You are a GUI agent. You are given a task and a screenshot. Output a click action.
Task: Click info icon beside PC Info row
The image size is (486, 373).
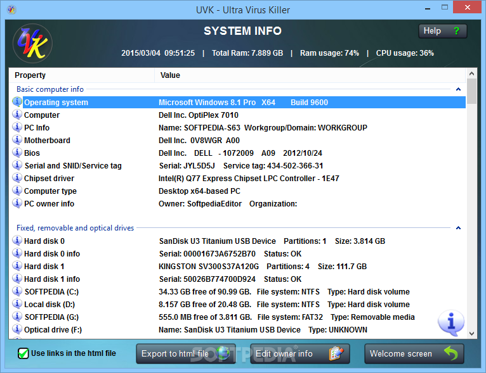point(17,127)
